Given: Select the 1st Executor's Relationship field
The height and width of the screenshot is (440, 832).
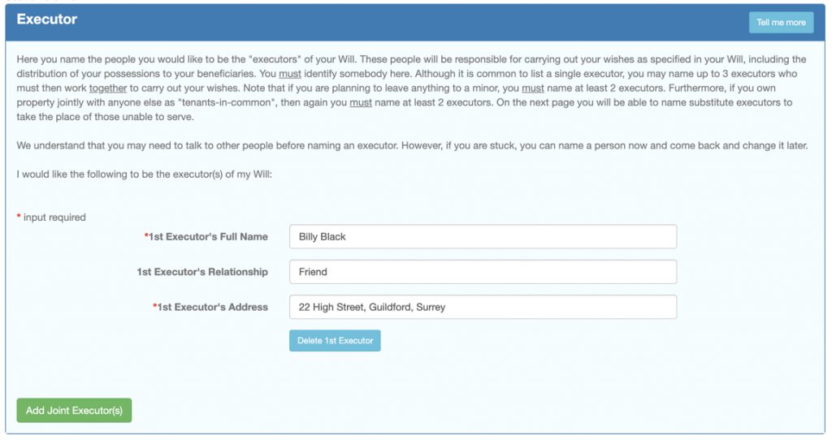Looking at the screenshot, I should 483,272.
